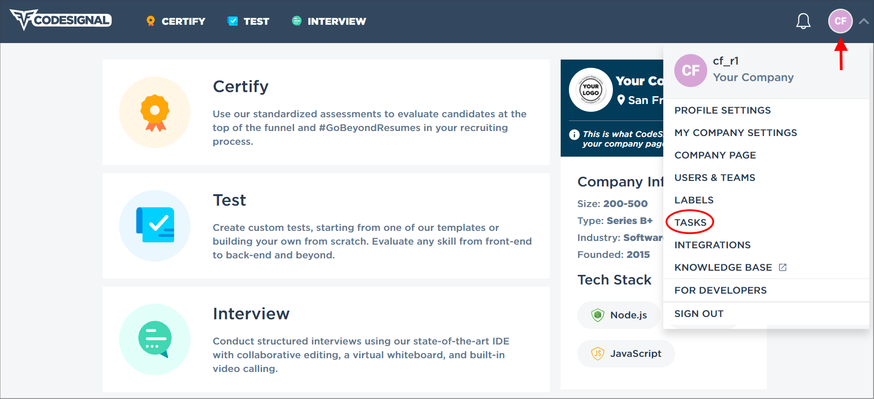Click the Certify ribbon badge icon
Image resolution: width=874 pixels, height=399 pixels.
click(155, 112)
